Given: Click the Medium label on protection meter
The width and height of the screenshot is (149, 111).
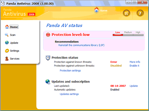Looking at the screenshot, I should [x=128, y=32].
